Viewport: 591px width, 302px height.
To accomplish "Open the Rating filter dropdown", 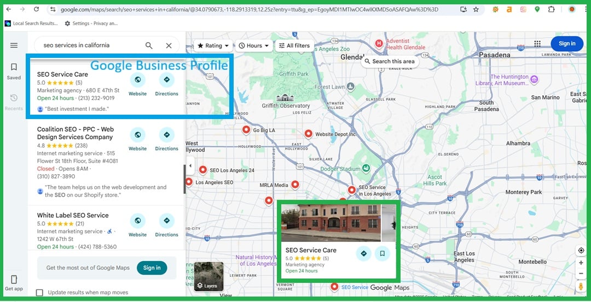I will (x=213, y=46).
